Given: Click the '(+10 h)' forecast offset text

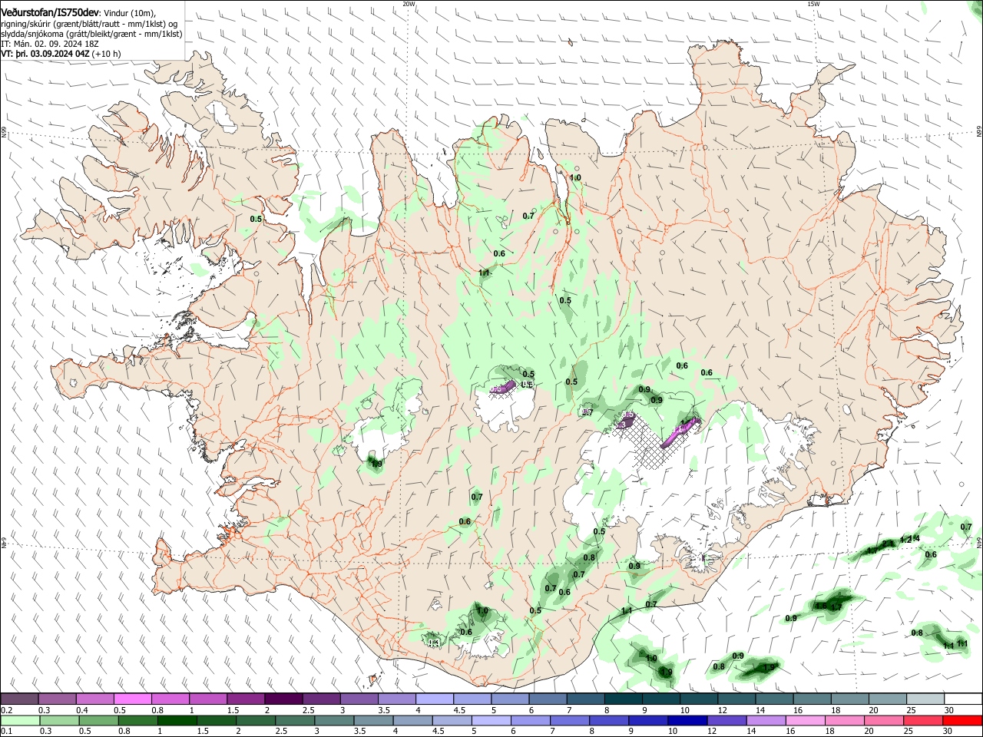Looking at the screenshot, I should pyautogui.click(x=107, y=55).
